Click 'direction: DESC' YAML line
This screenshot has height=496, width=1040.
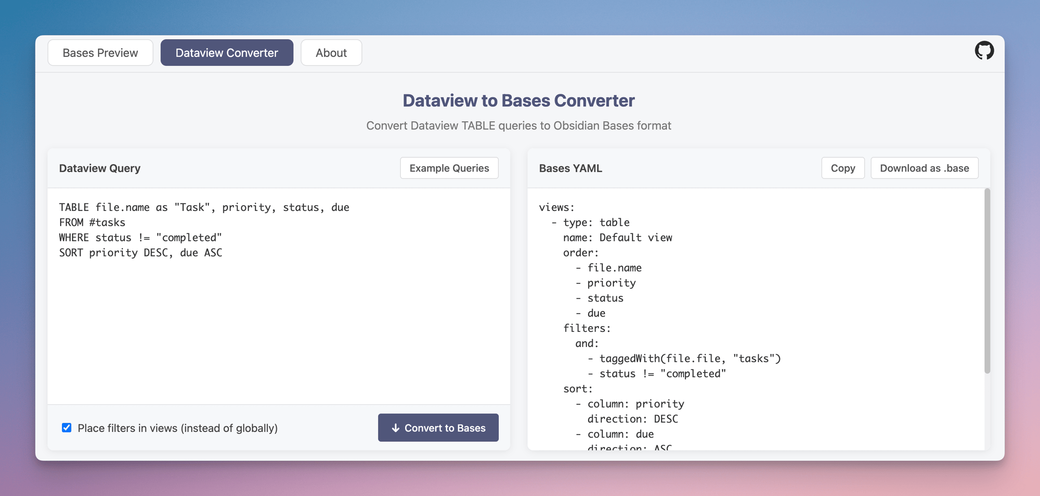pyautogui.click(x=633, y=419)
